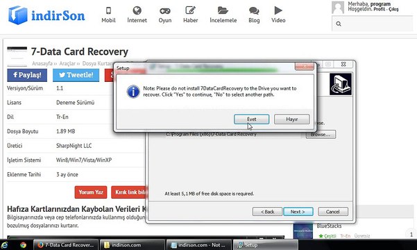
Task: Click the Win8/Win7/Vista/WinXP value
Action: coord(84,160)
